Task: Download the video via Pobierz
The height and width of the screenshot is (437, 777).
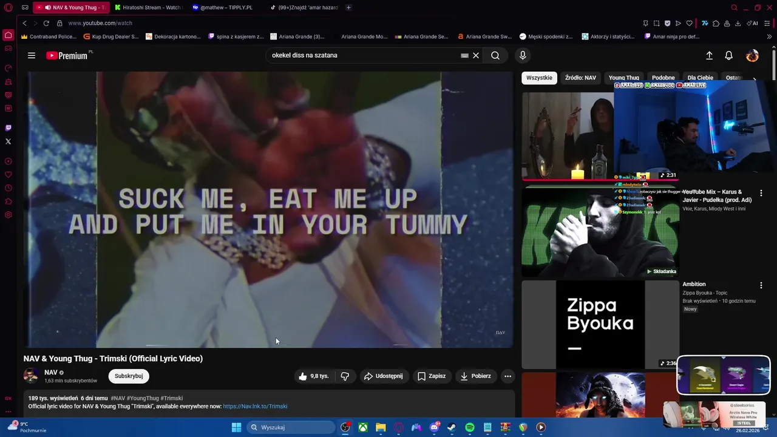Action: tap(476, 376)
